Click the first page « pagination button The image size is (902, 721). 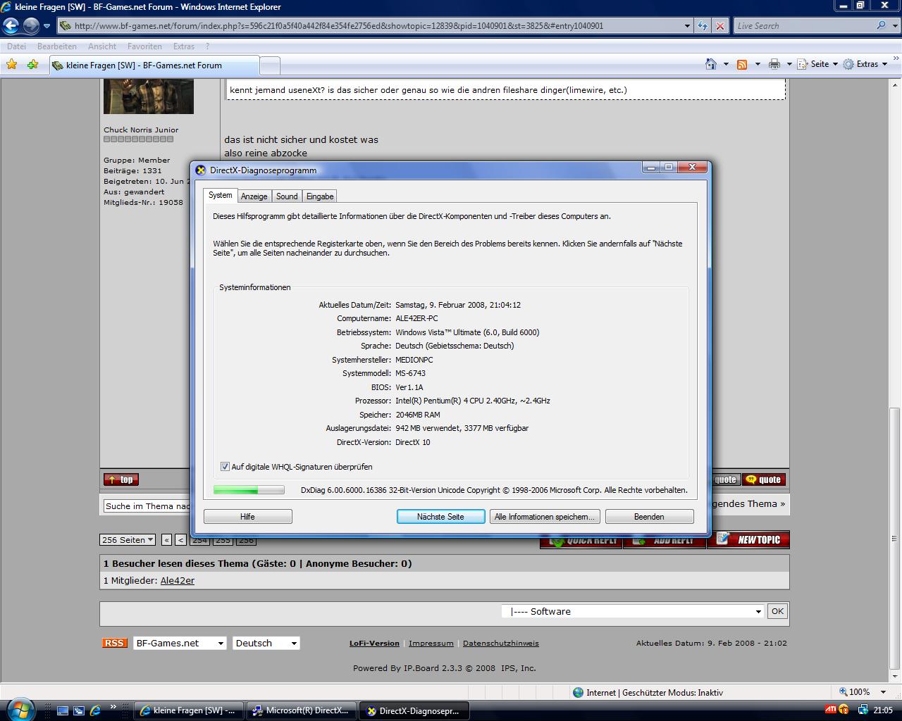pyautogui.click(x=166, y=540)
